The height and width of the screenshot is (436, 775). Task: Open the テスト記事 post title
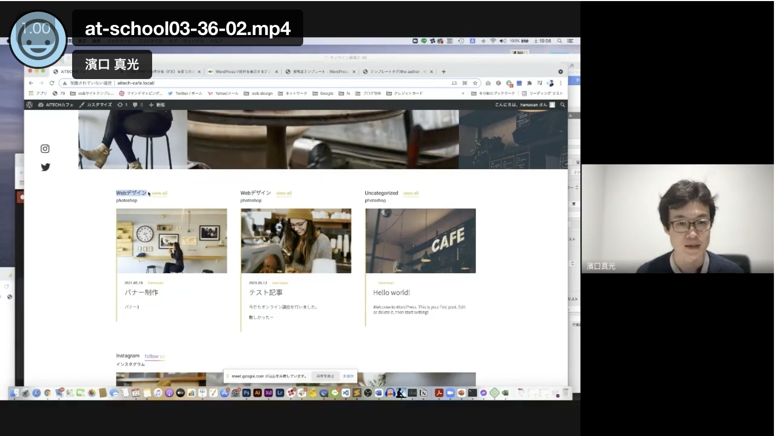tap(266, 292)
